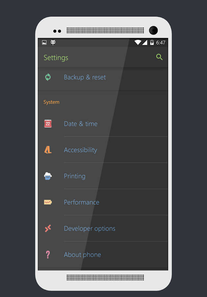Tap the red calendar Date & time icon
The image size is (207, 297).
[x=48, y=124]
